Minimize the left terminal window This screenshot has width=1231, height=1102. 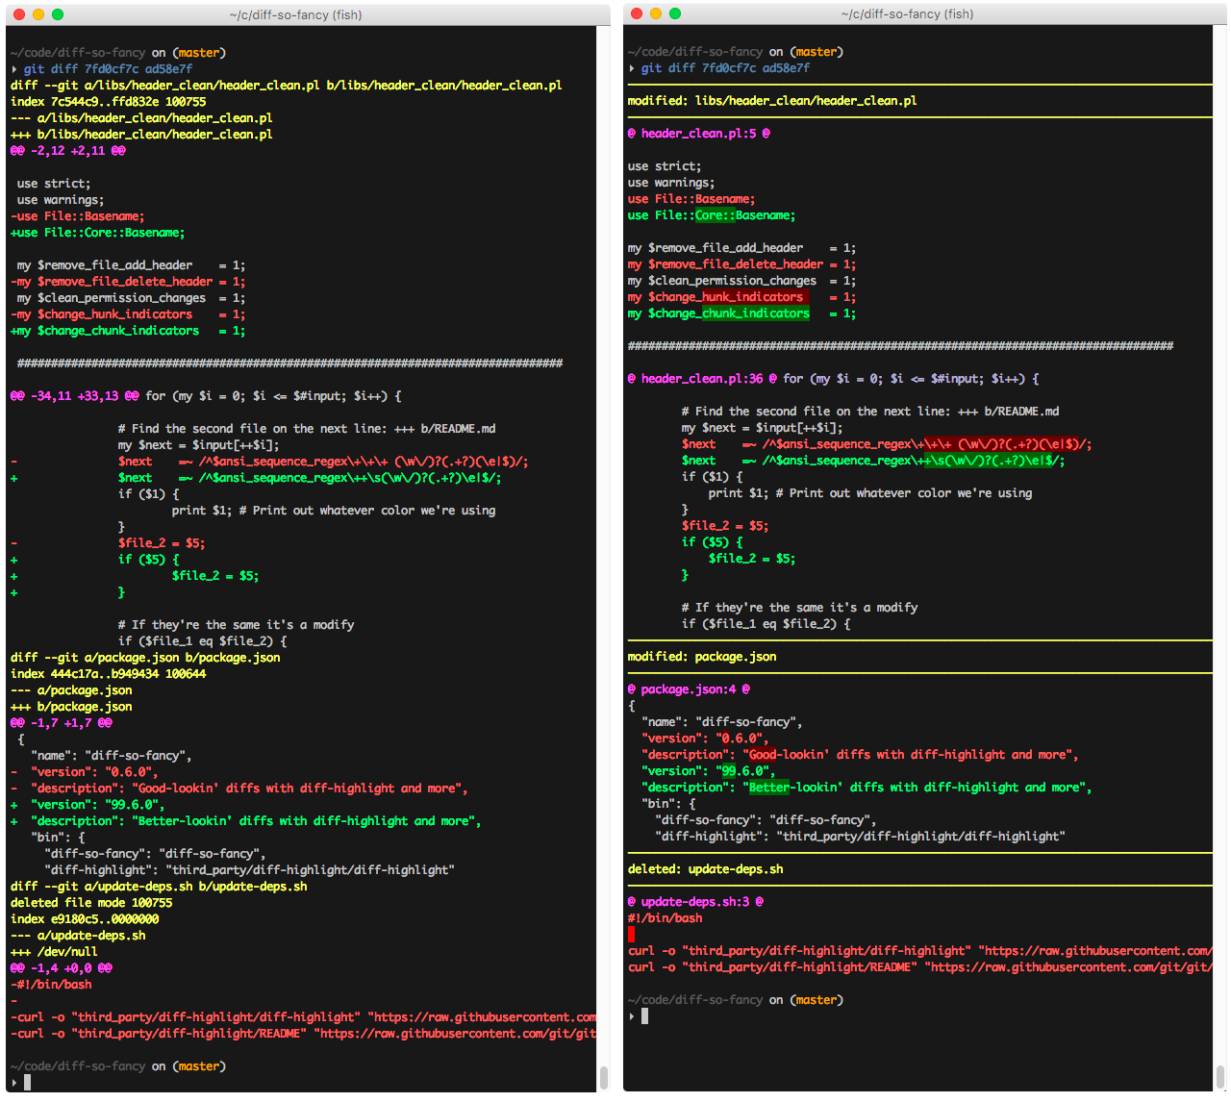point(38,14)
